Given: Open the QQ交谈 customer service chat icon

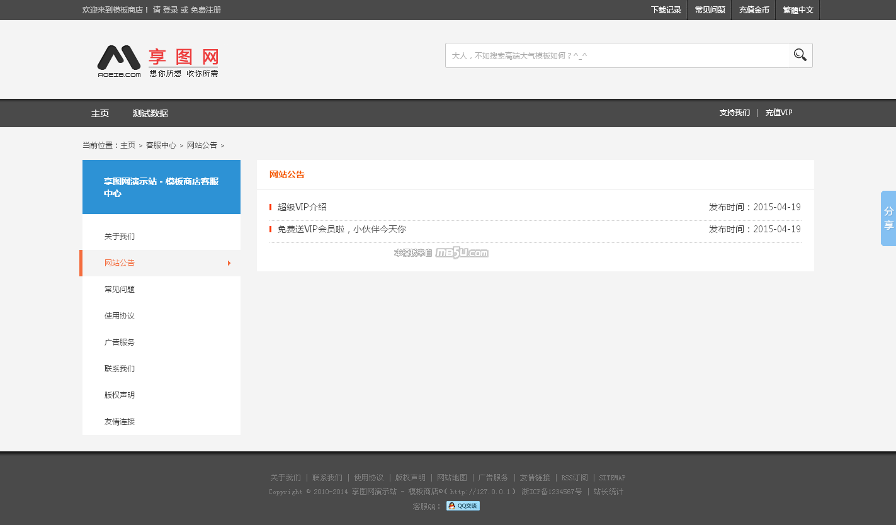Looking at the screenshot, I should pyautogui.click(x=463, y=506).
